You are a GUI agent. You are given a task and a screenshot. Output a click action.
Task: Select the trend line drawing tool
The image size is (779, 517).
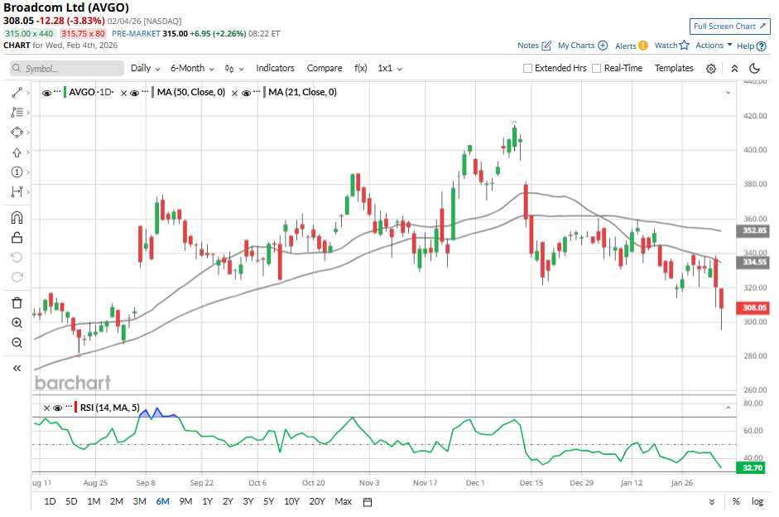coord(17,93)
